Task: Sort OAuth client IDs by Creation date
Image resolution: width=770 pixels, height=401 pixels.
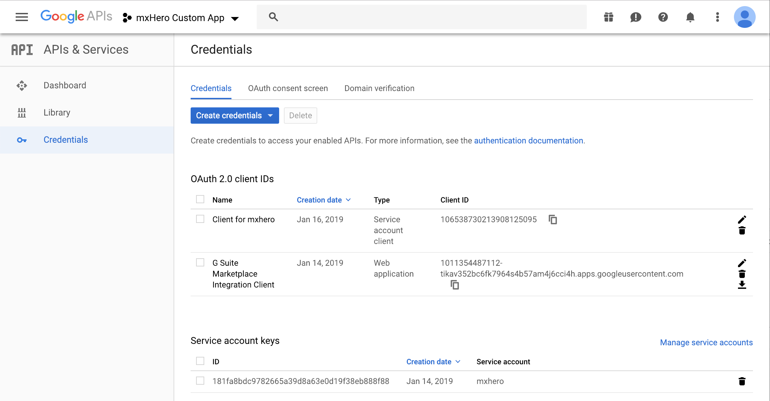Action: [x=323, y=200]
